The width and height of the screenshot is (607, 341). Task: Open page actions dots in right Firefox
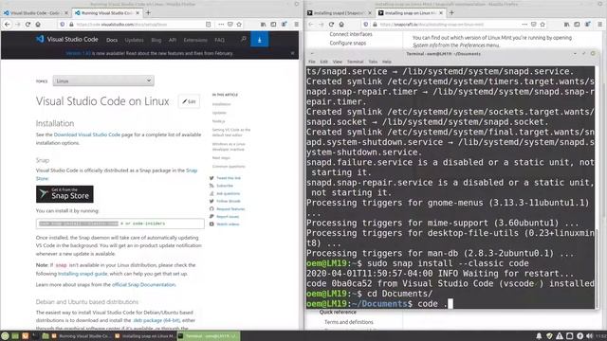[x=524, y=25]
